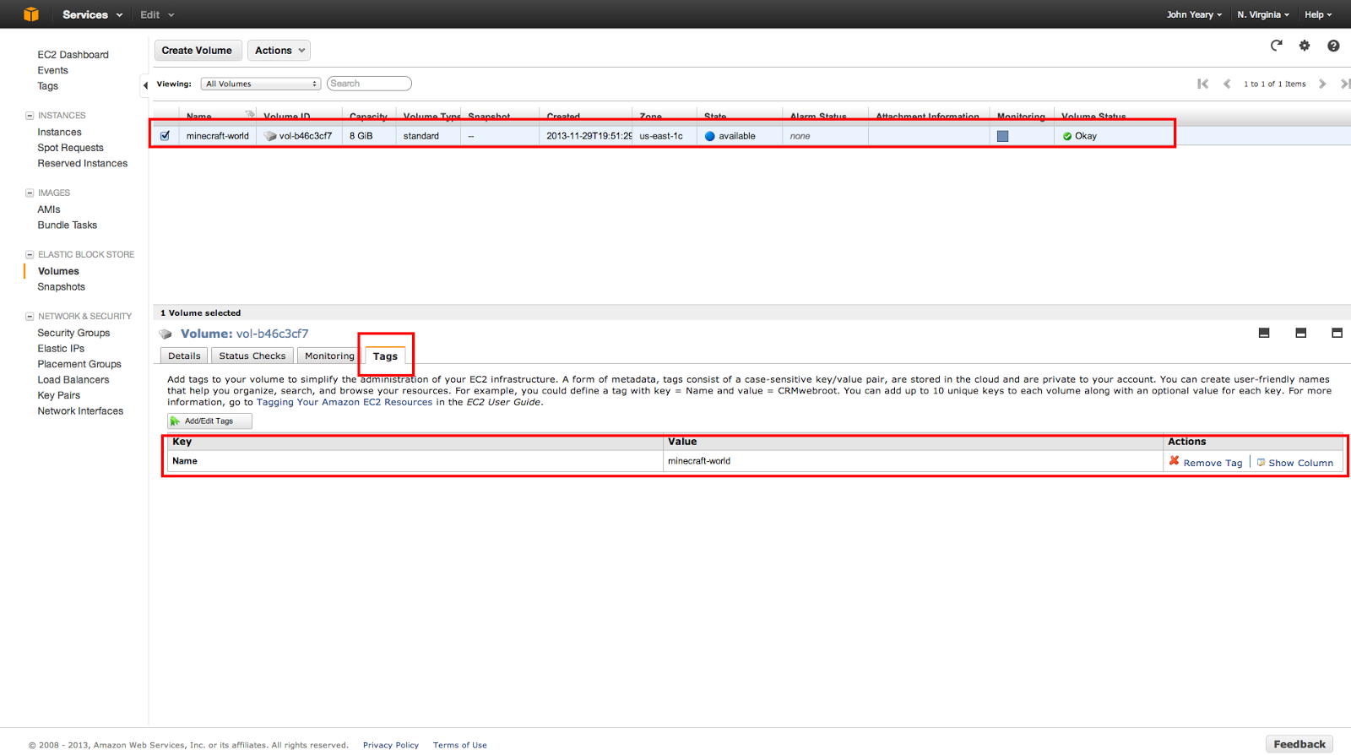Collapse the INSTANCES section
The height and width of the screenshot is (755, 1351).
[30, 116]
